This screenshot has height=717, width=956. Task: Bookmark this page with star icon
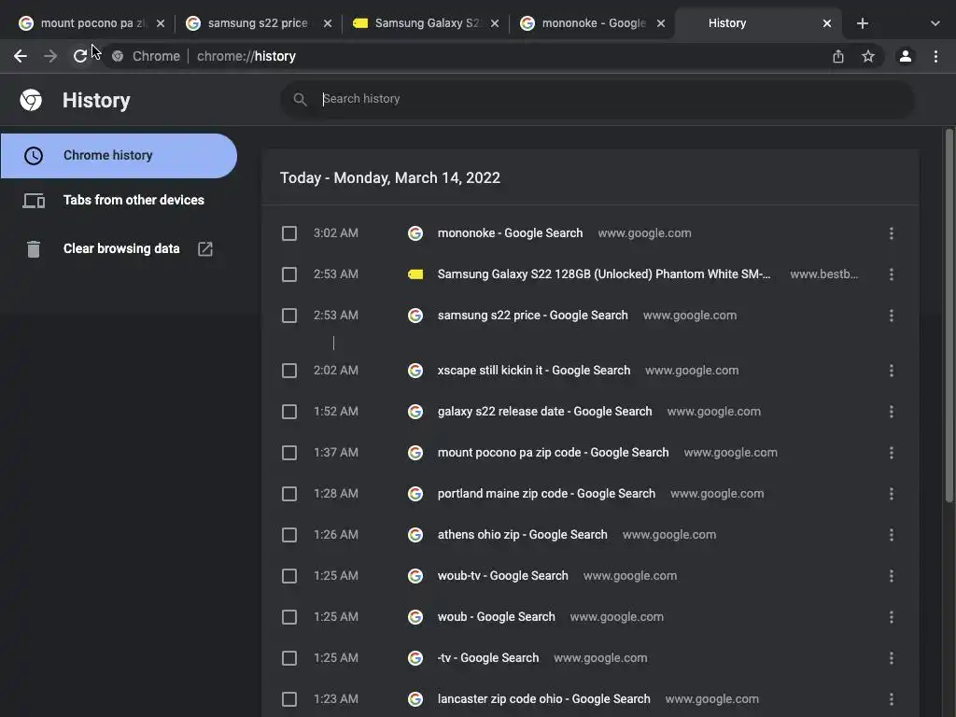[x=868, y=56]
